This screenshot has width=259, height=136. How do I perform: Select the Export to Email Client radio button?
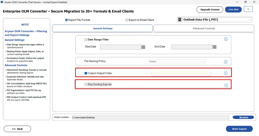click(x=127, y=20)
